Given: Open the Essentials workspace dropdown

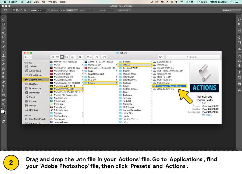Looking at the screenshot, I should click(232, 10).
